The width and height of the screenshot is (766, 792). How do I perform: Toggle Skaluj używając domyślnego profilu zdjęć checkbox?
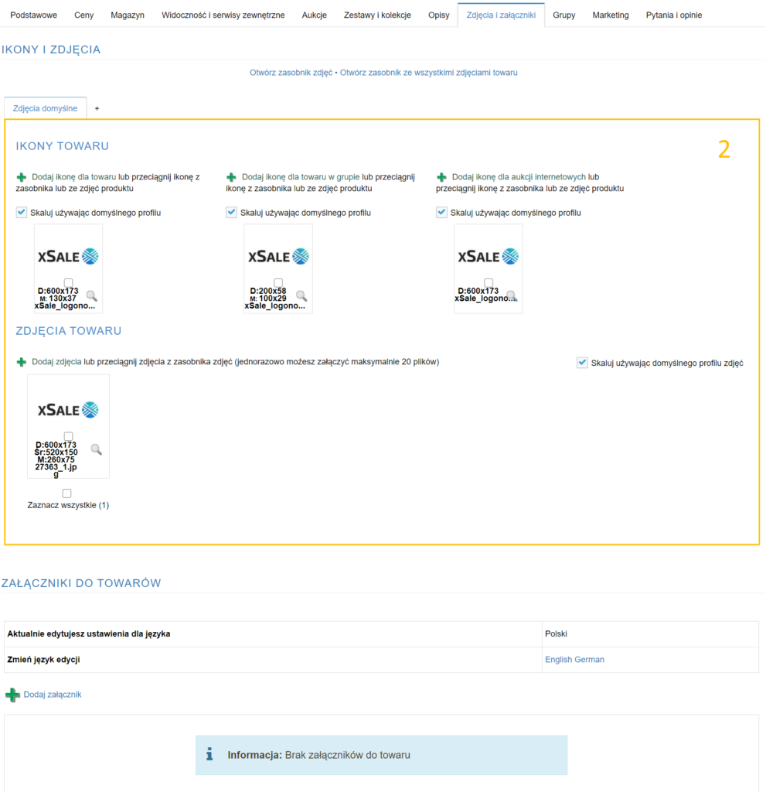tap(582, 363)
